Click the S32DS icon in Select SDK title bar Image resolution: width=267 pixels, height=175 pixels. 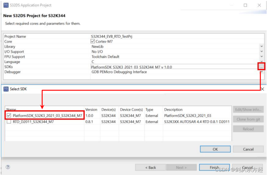point(6,89)
